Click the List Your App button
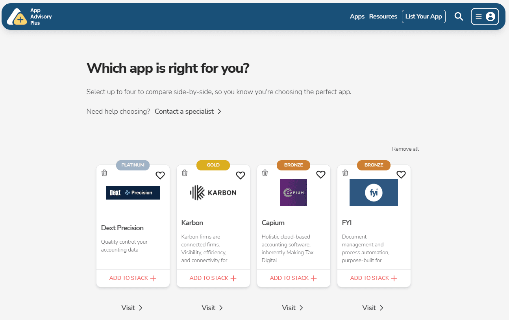This screenshot has width=509, height=320. click(x=424, y=17)
